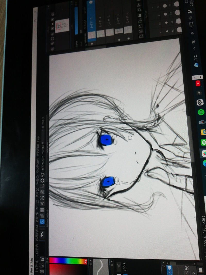Image resolution: width=206 pixels, height=275 pixels.
Task: Click navigator zoom in magnifier icon
Action: 52,43
